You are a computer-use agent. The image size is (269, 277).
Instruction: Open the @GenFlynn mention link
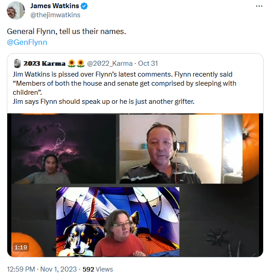[27, 43]
